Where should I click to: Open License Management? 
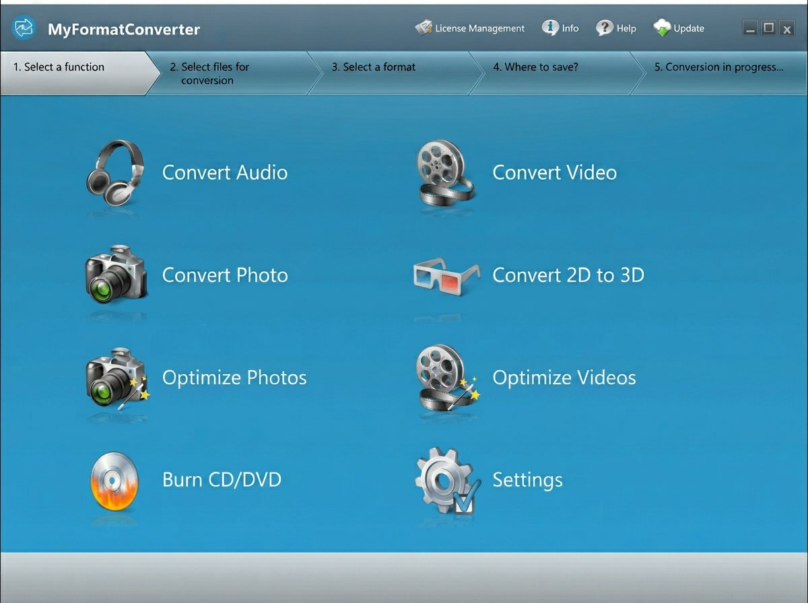pyautogui.click(x=470, y=28)
